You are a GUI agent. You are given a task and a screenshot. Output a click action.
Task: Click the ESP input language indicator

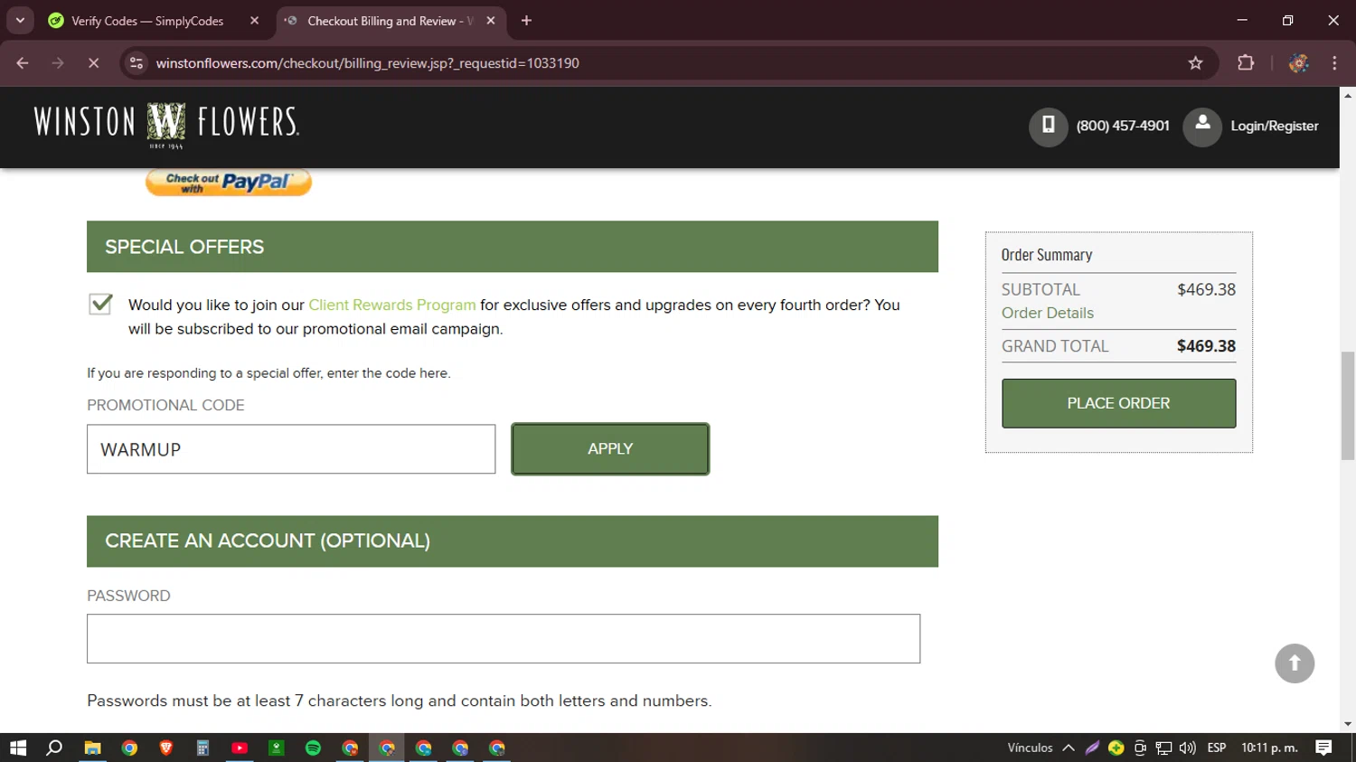coord(1217,748)
